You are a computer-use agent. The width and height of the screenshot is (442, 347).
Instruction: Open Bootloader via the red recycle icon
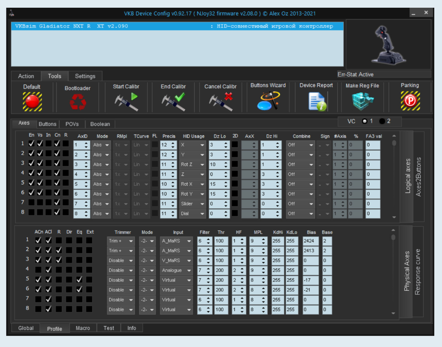[x=78, y=102]
